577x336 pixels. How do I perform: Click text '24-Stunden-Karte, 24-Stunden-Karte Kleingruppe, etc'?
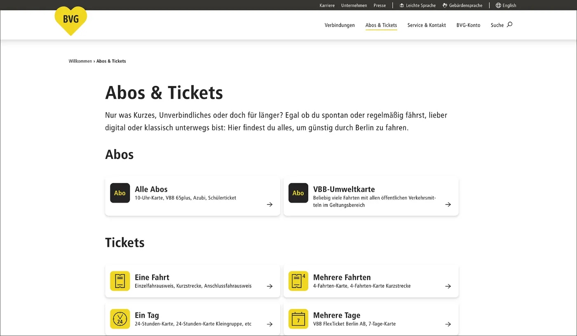point(193,324)
